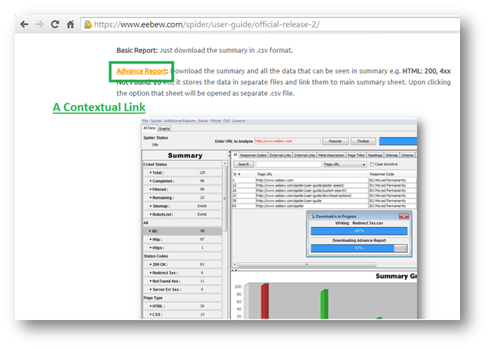The height and width of the screenshot is (350, 490).
Task: Click the Resume button
Action: [335, 141]
